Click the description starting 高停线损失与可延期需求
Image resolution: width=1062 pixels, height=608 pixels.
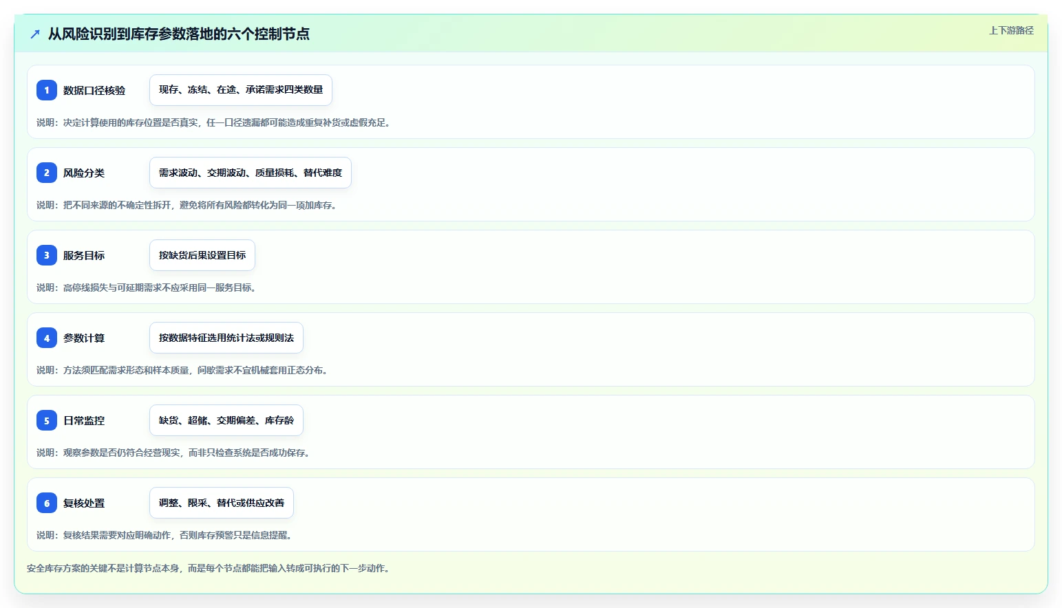(x=148, y=287)
